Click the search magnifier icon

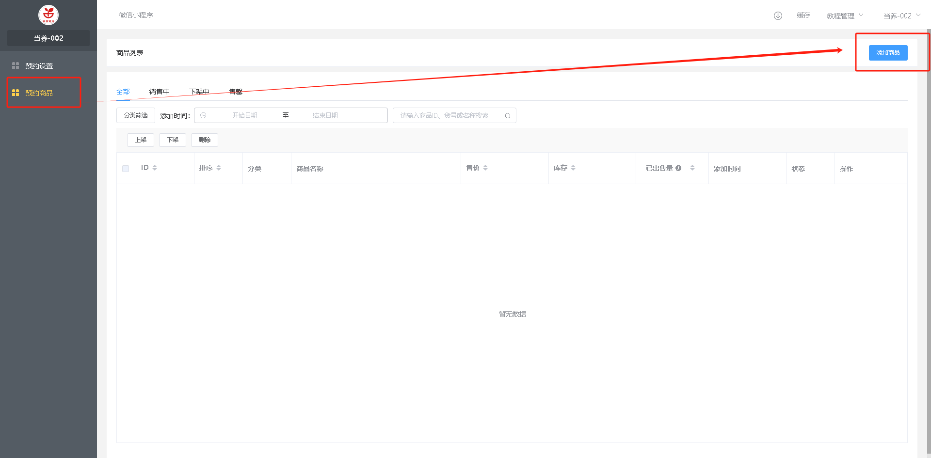point(508,116)
